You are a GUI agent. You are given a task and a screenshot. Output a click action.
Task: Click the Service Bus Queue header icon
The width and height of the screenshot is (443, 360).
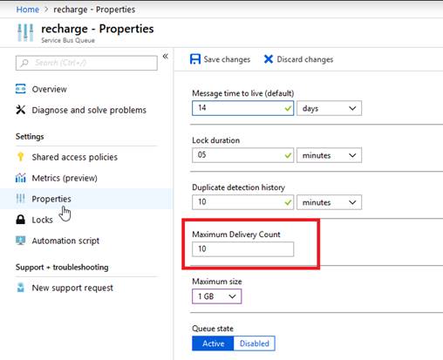25,32
